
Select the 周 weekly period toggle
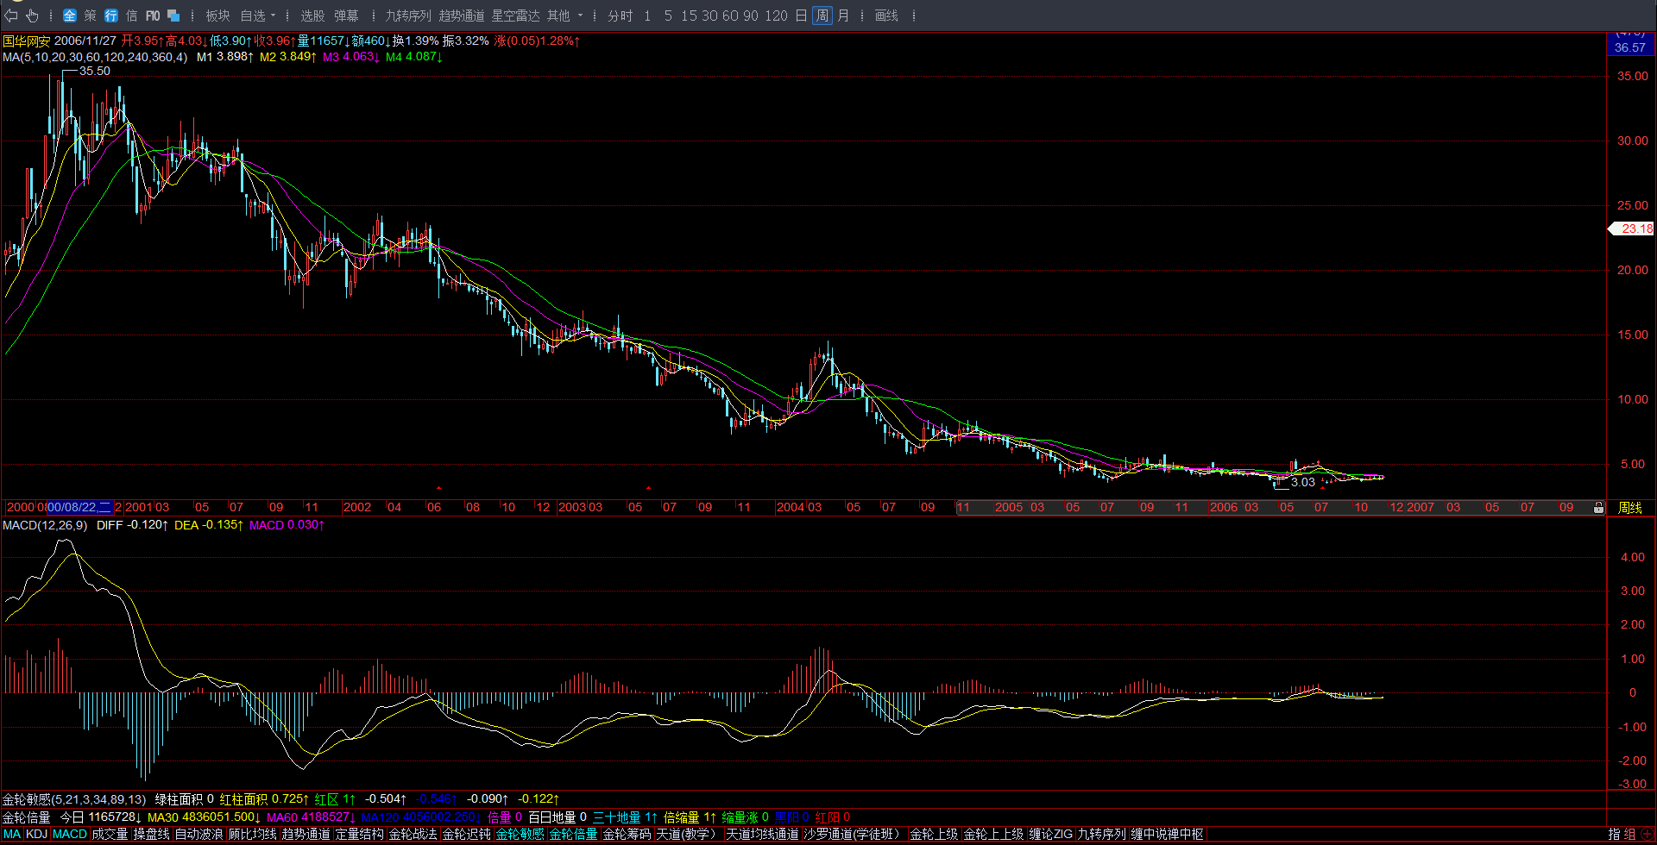click(822, 16)
